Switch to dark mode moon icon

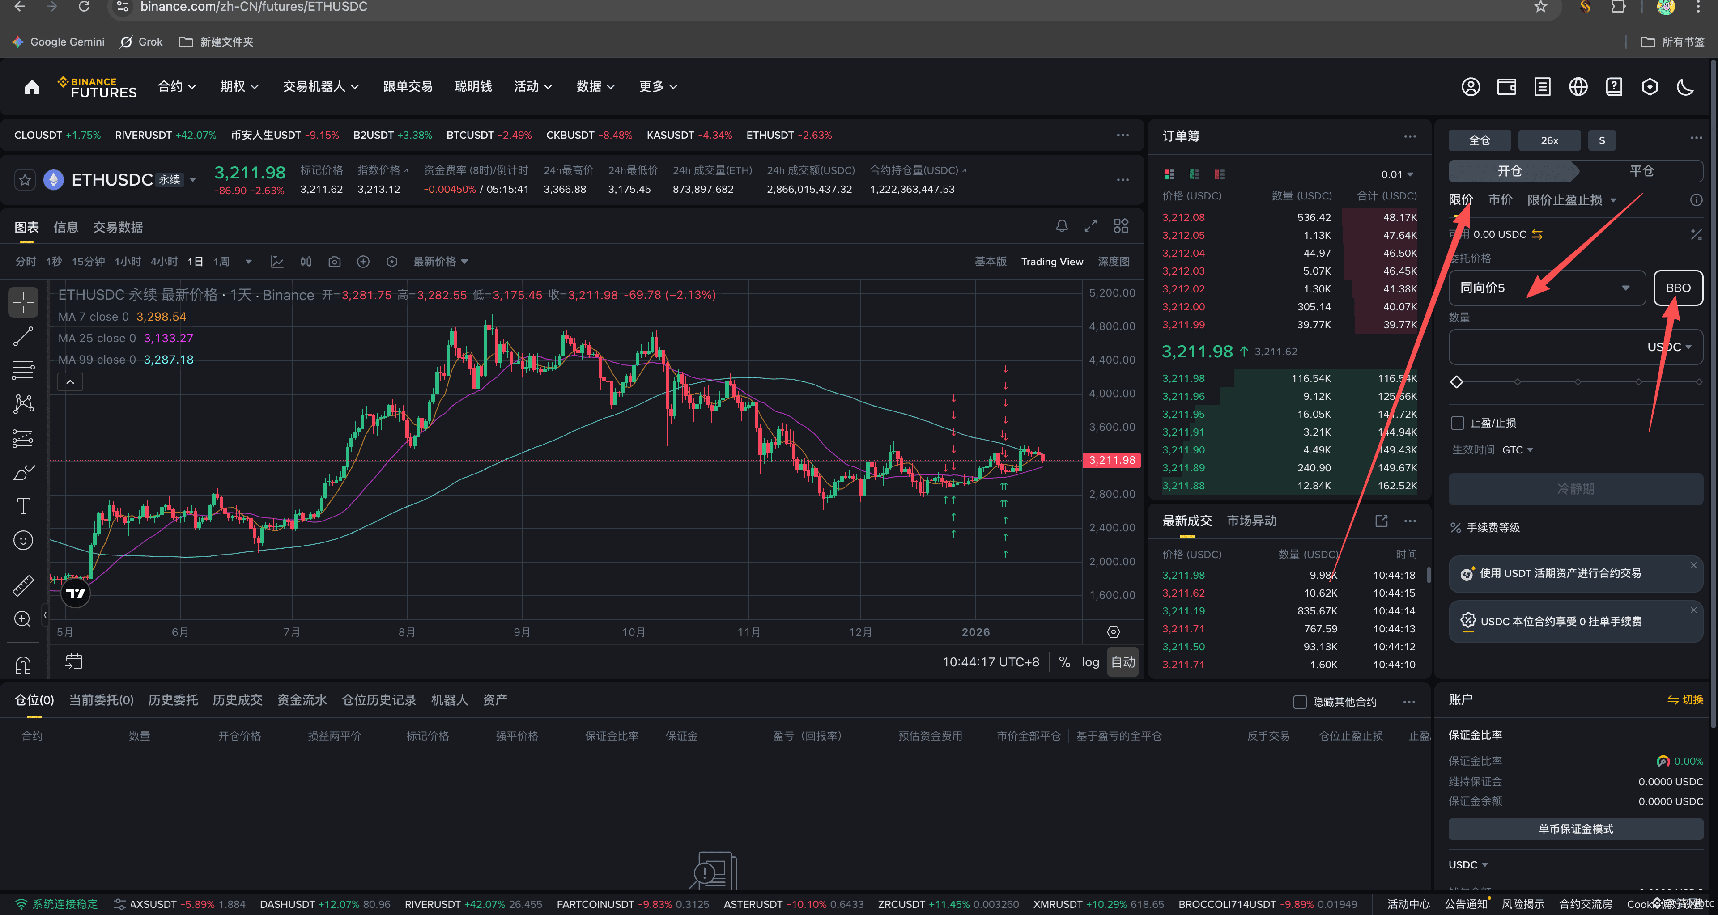[1685, 87]
